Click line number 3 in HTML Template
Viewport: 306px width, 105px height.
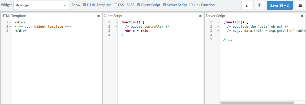(7, 31)
